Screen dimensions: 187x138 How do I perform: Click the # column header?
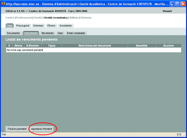tap(9, 46)
